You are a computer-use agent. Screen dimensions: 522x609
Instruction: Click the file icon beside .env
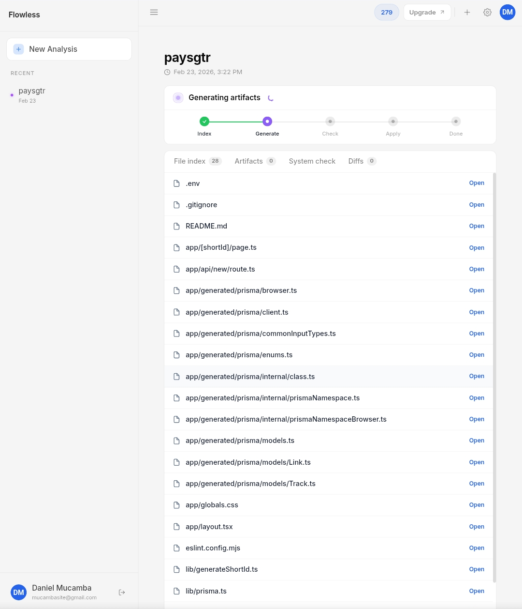point(176,183)
